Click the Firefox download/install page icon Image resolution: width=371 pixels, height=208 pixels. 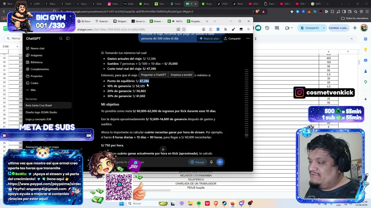(x=178, y=29)
